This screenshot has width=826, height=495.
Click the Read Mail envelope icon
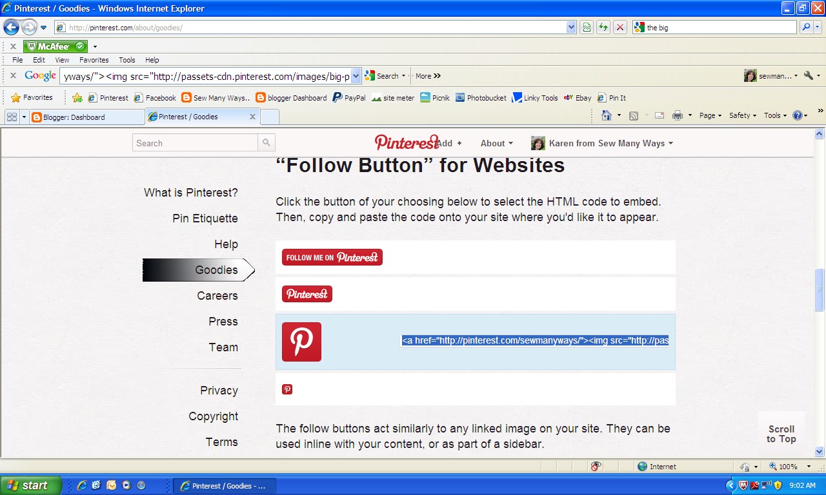[660, 115]
